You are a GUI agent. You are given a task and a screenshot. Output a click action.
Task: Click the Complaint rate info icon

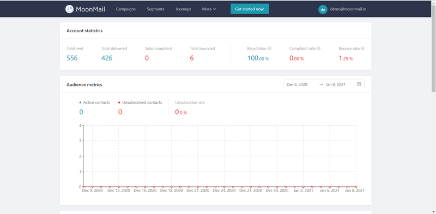[319, 48]
